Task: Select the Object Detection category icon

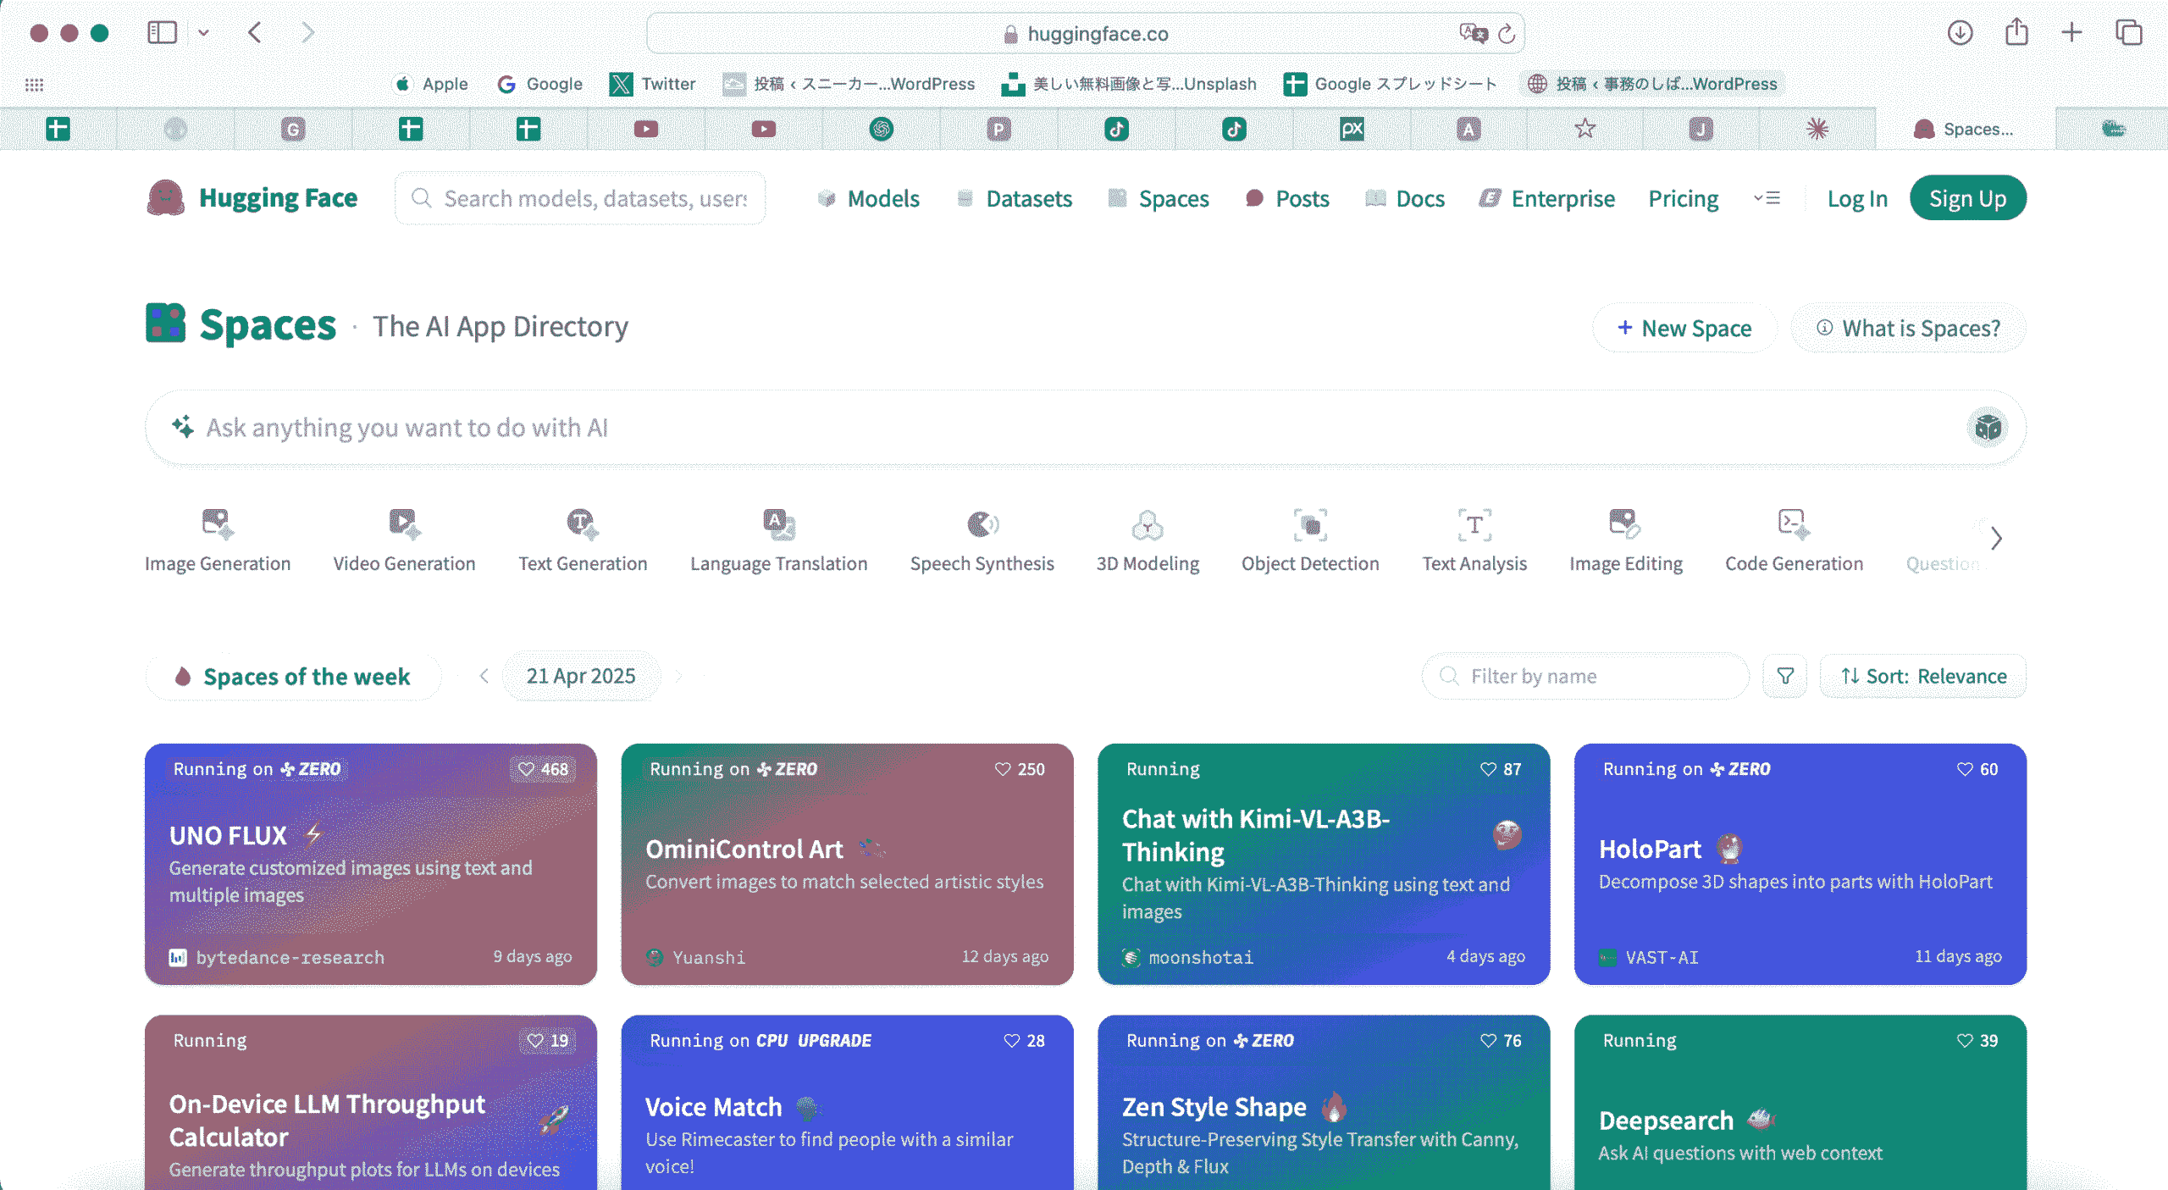Action: 1310,525
